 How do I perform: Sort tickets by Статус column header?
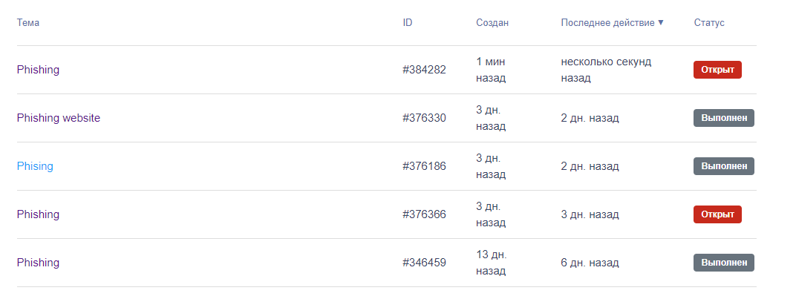(x=709, y=23)
